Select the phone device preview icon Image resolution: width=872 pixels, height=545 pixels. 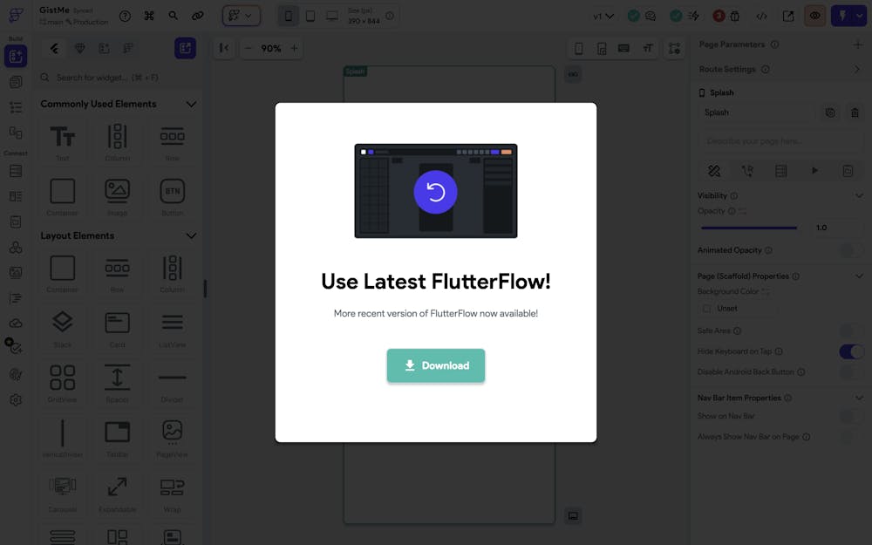tap(288, 16)
